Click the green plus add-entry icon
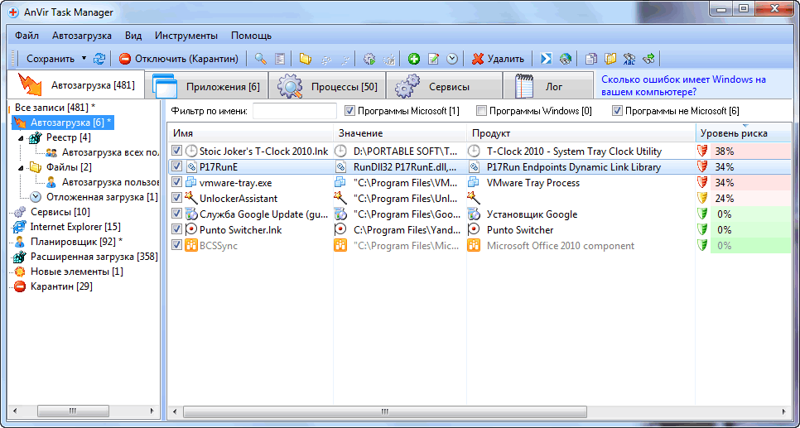 [414, 59]
